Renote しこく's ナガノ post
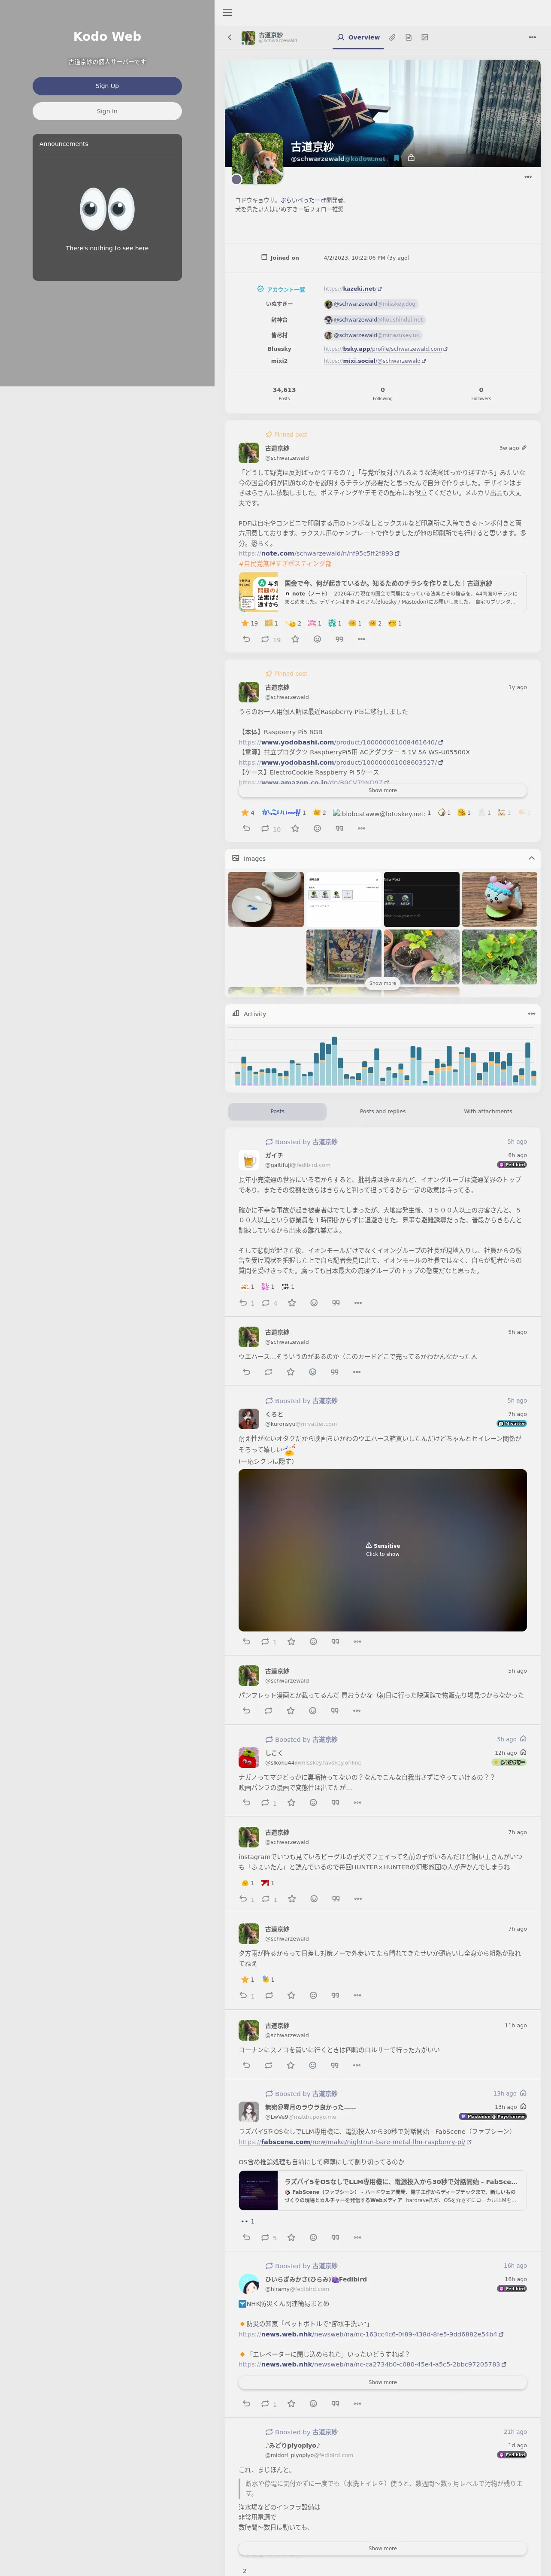This screenshot has height=2576, width=551. coord(268,1803)
